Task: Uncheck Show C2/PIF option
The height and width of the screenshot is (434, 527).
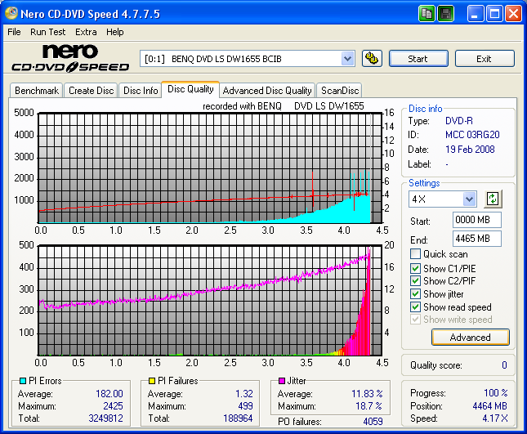Action: click(x=415, y=280)
